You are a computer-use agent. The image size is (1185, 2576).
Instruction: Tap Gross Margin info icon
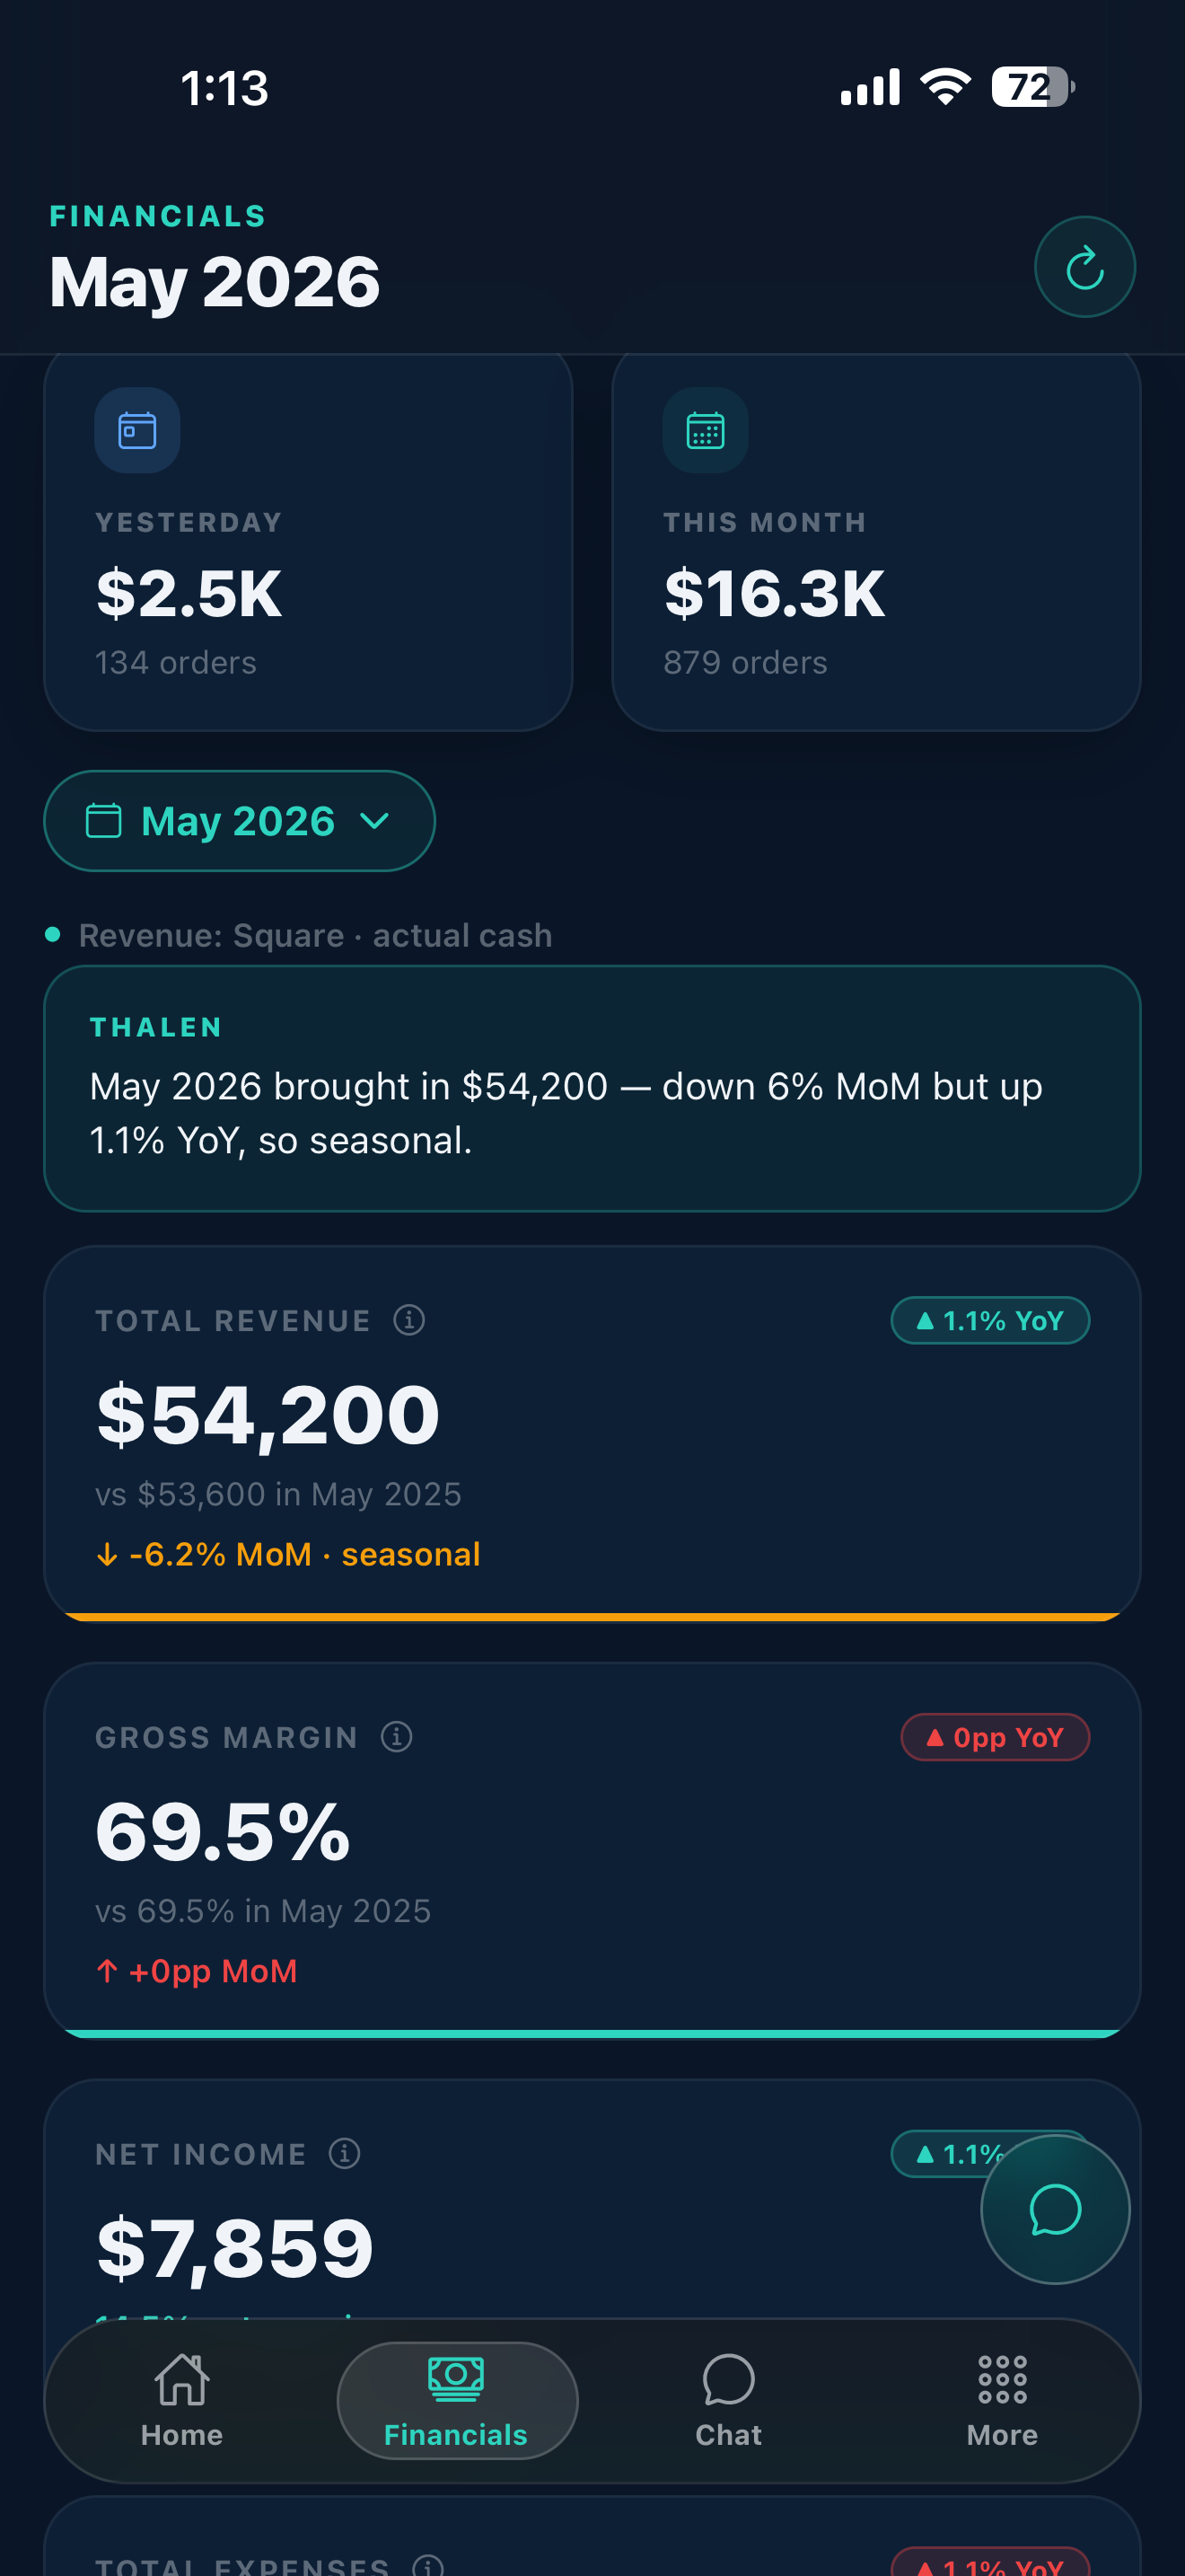397,1737
